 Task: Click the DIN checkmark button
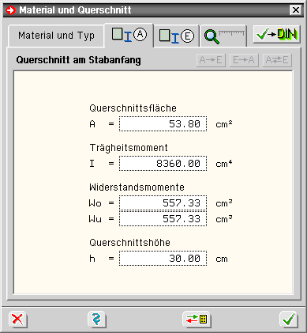pyautogui.click(x=277, y=34)
